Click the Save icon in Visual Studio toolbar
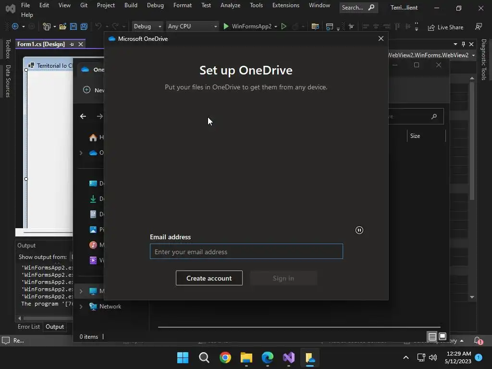 tap(74, 27)
